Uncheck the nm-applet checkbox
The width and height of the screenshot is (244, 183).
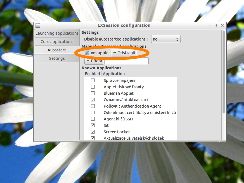pos(87,53)
